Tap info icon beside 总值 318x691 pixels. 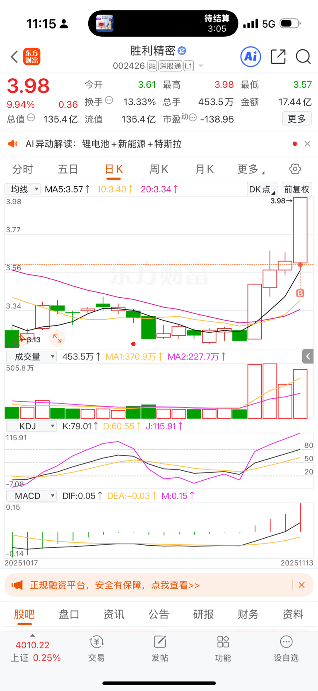[x=31, y=118]
